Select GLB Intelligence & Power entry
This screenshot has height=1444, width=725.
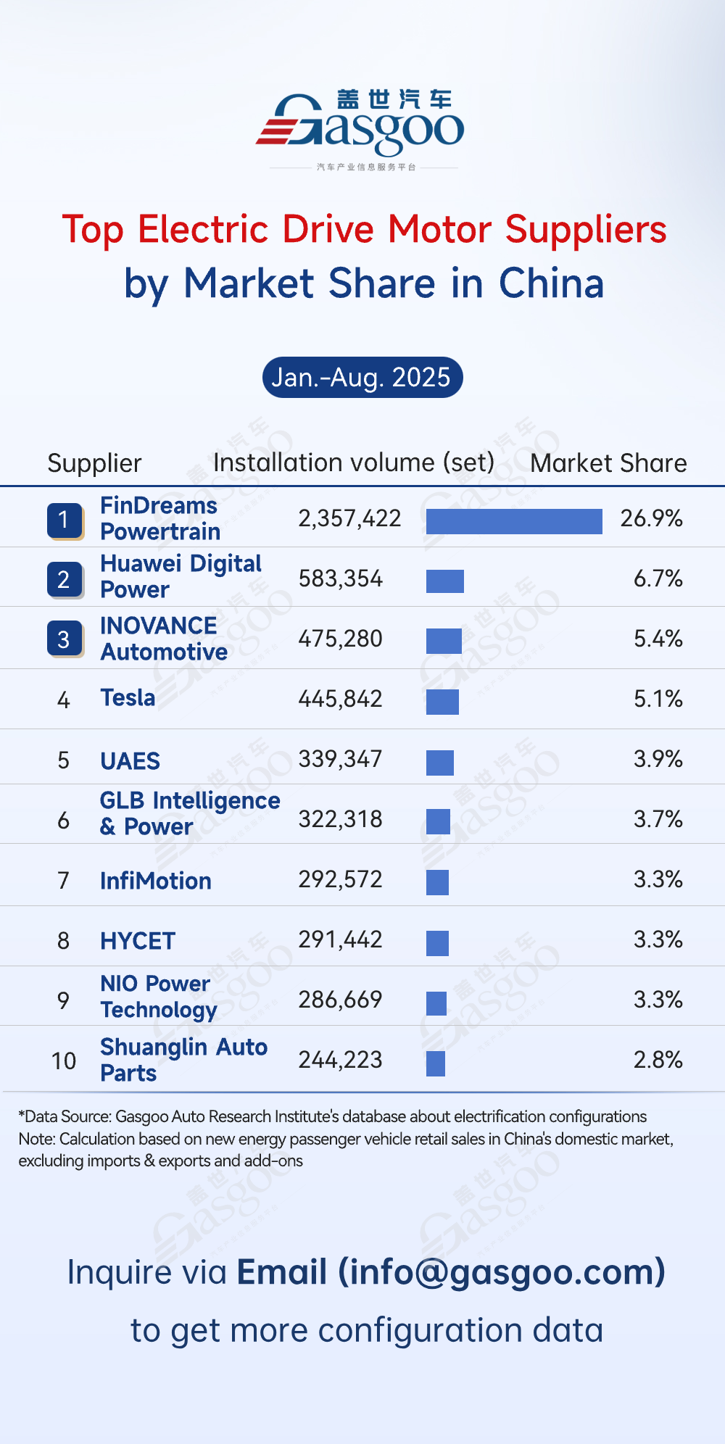[x=189, y=813]
